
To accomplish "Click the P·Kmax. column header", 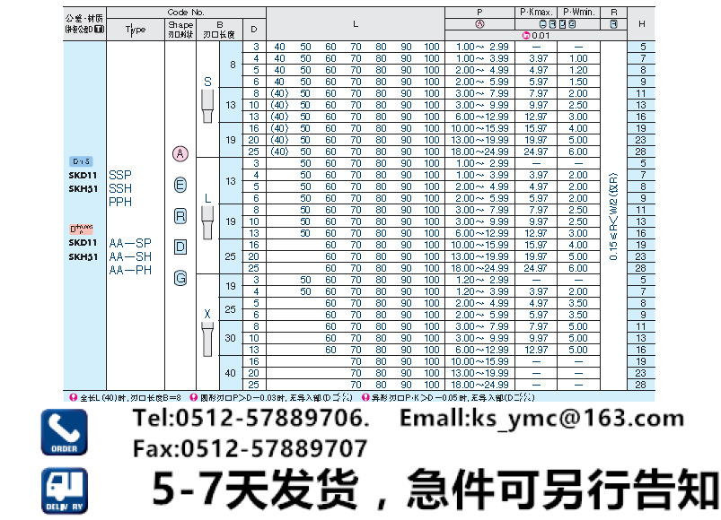I will pos(536,13).
